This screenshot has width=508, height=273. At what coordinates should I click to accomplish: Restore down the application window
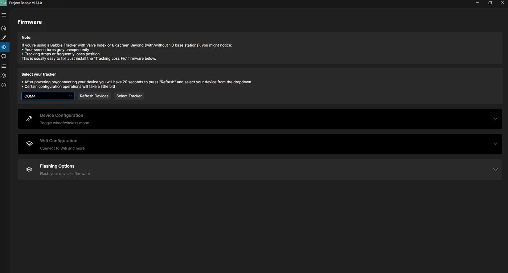click(x=490, y=3)
